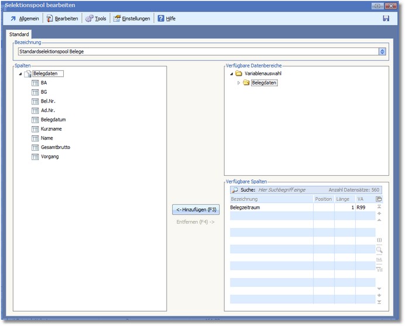Switch to the Standard tab
405x326 pixels.
click(x=19, y=35)
